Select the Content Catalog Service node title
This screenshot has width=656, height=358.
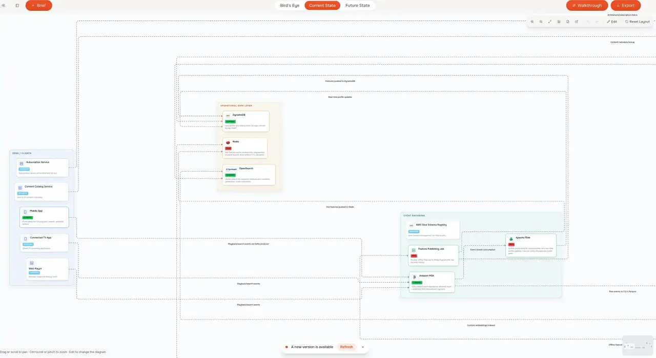(39, 186)
